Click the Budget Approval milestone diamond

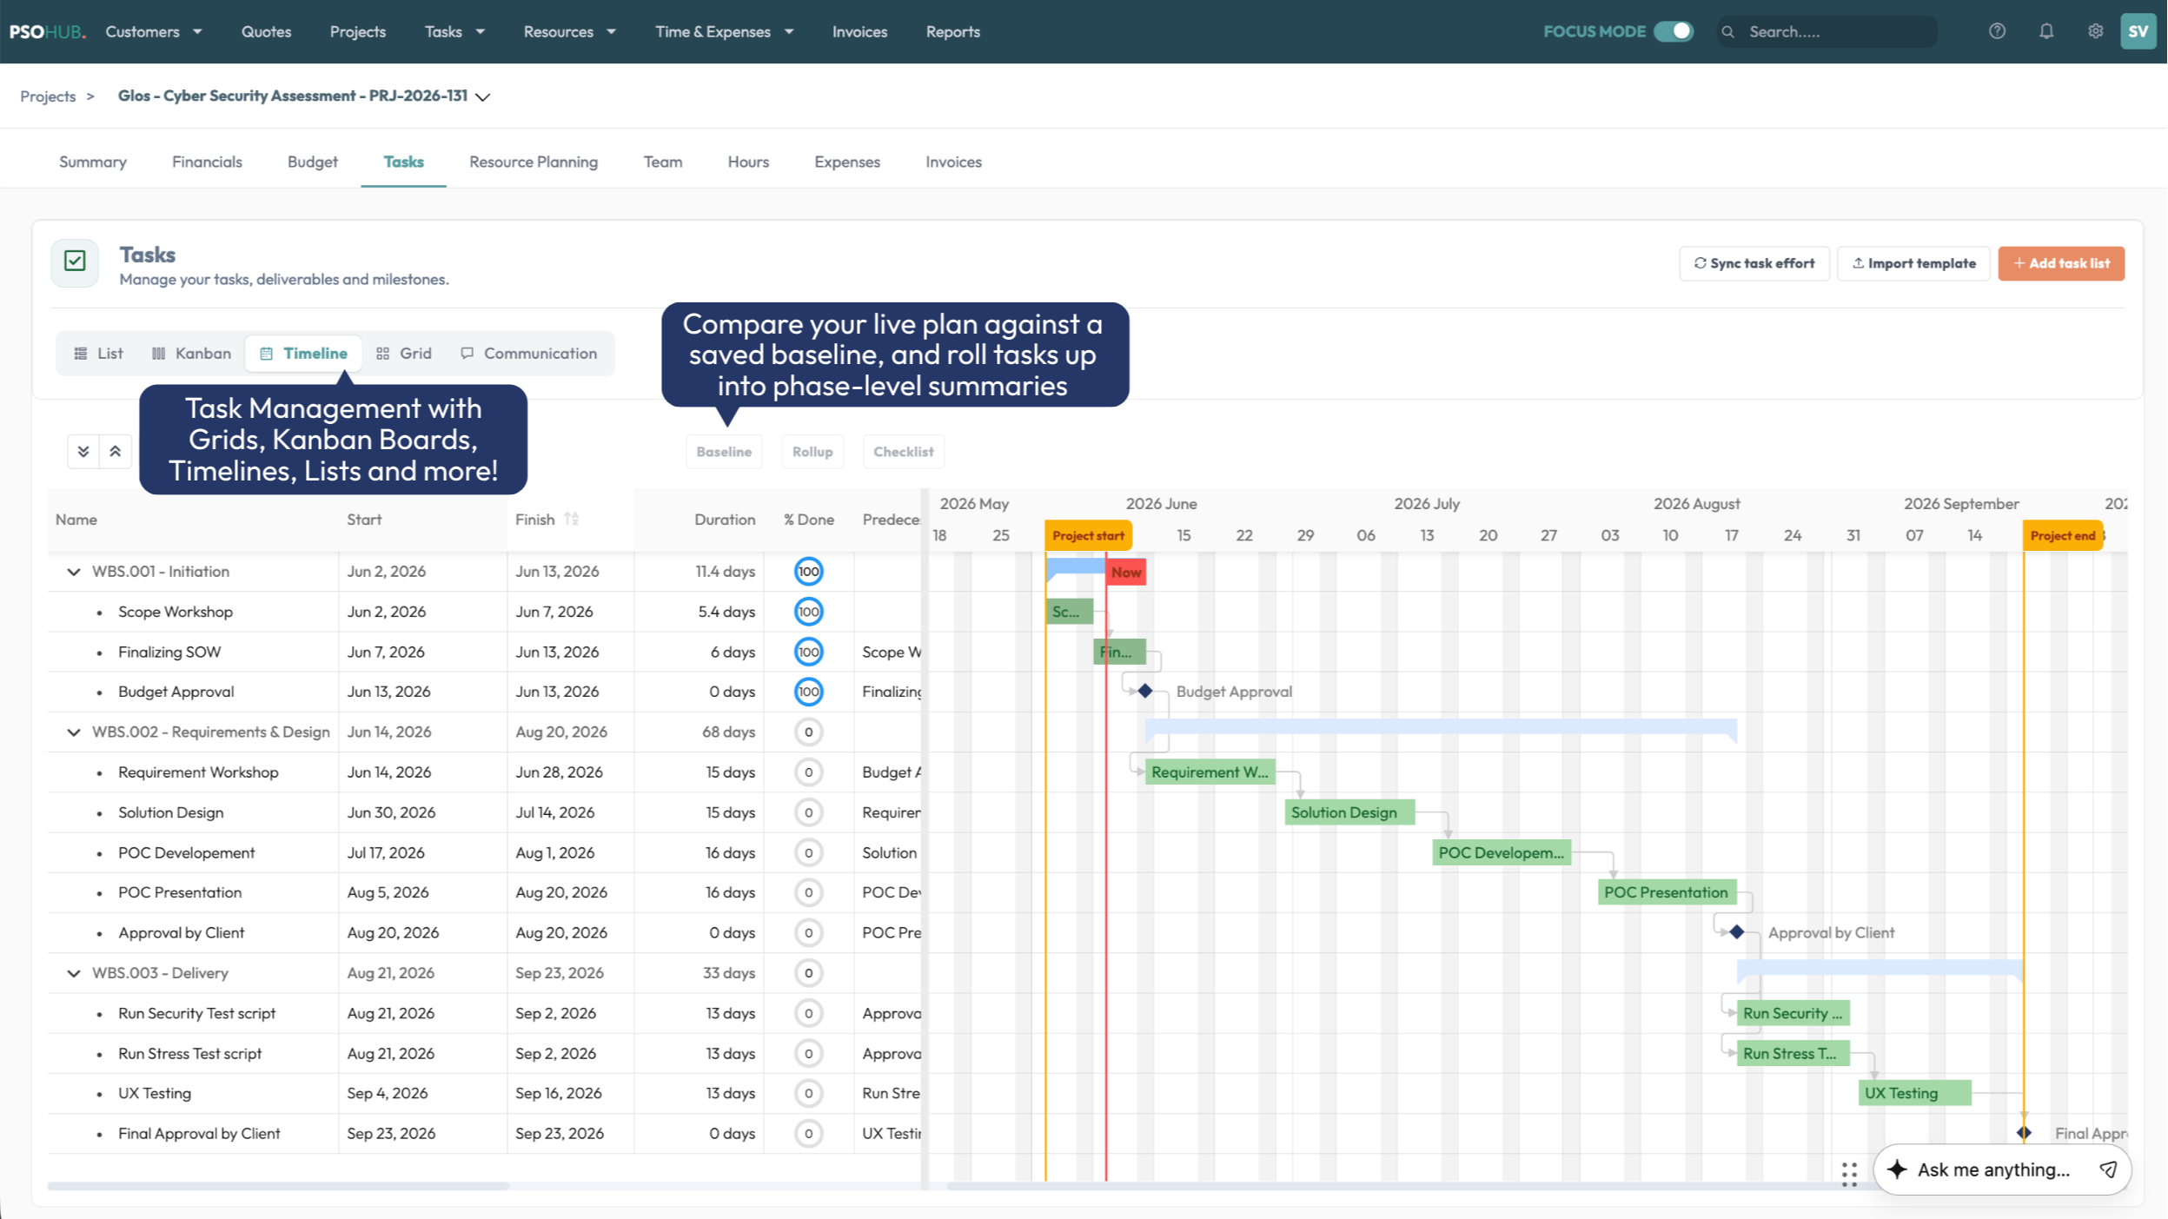pyautogui.click(x=1145, y=691)
